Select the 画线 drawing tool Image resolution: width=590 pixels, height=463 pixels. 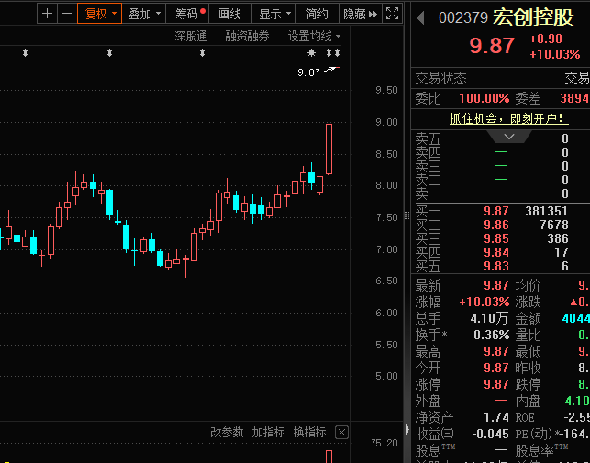(229, 14)
